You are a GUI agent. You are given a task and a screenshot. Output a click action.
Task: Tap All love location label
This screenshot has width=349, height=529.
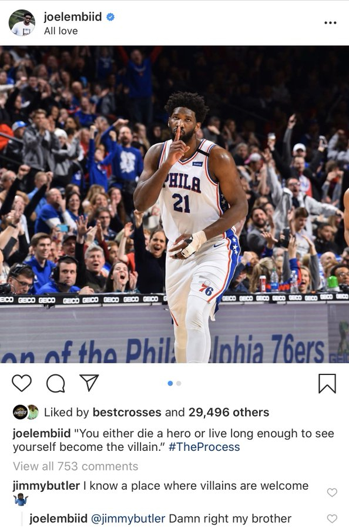coord(61,31)
